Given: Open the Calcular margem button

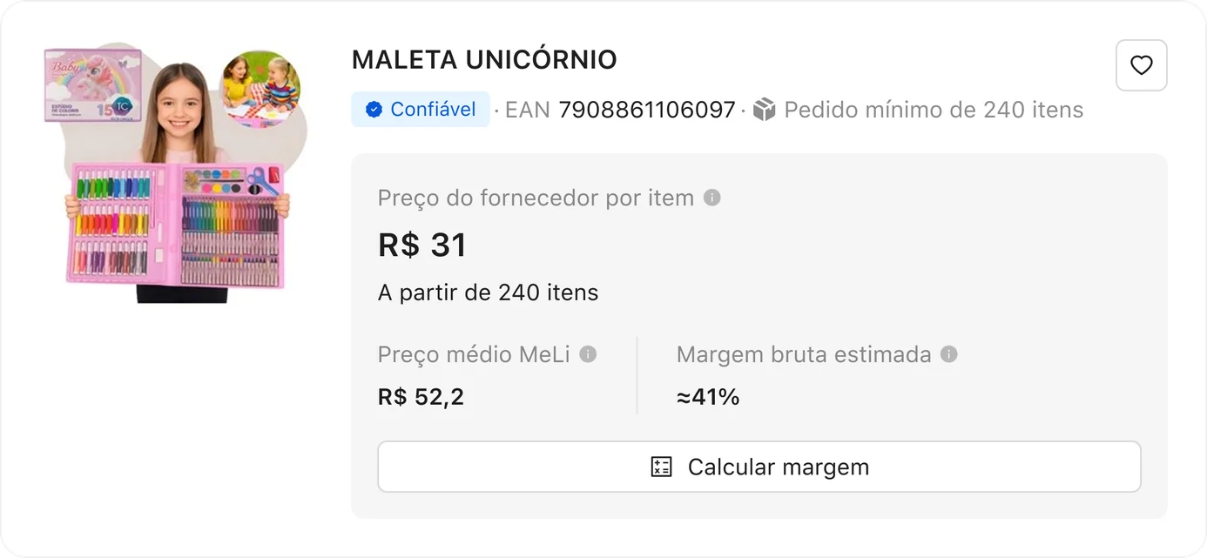Looking at the screenshot, I should [x=759, y=467].
